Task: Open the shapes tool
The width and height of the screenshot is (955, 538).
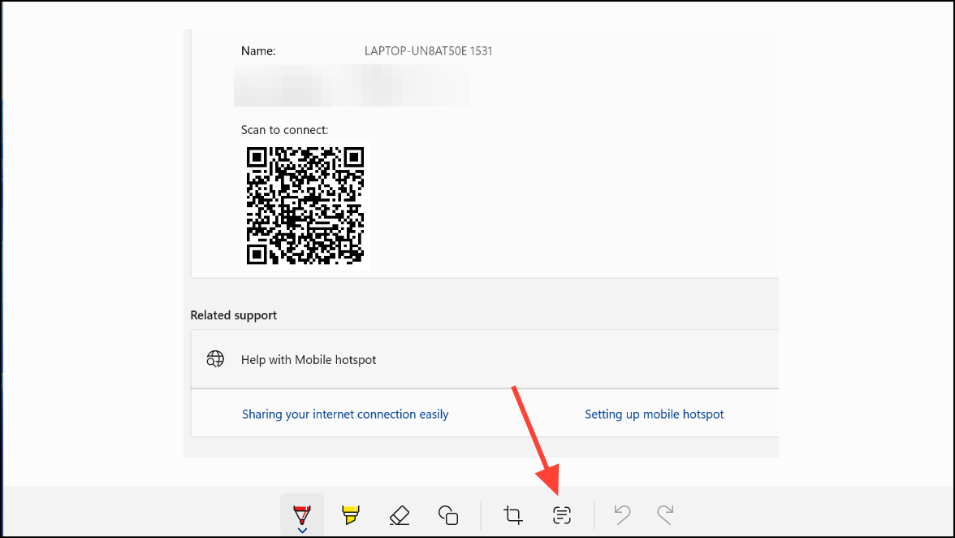Action: pos(448,515)
